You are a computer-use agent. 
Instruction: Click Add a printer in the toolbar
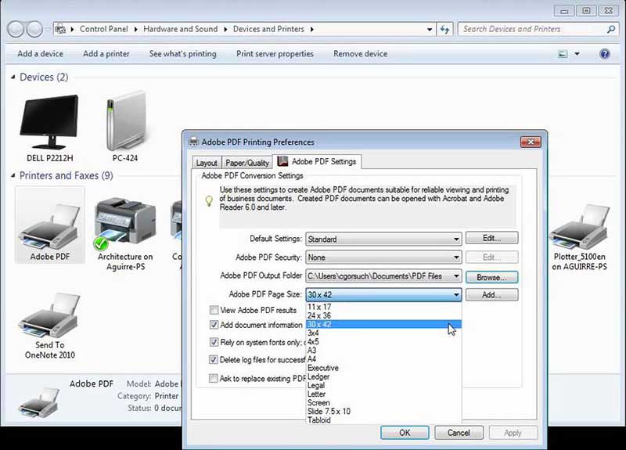[106, 53]
